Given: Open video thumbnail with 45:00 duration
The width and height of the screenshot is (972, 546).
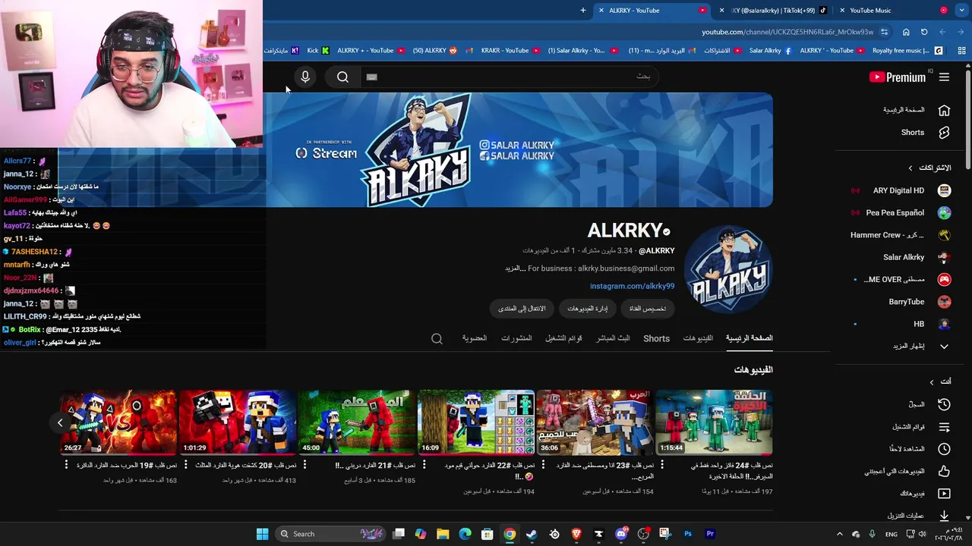Looking at the screenshot, I should [x=357, y=422].
